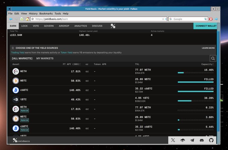Screen dimensions: 228x150
Task: Click the 4.95 tBTC TVL value
Action: click(x=142, y=98)
